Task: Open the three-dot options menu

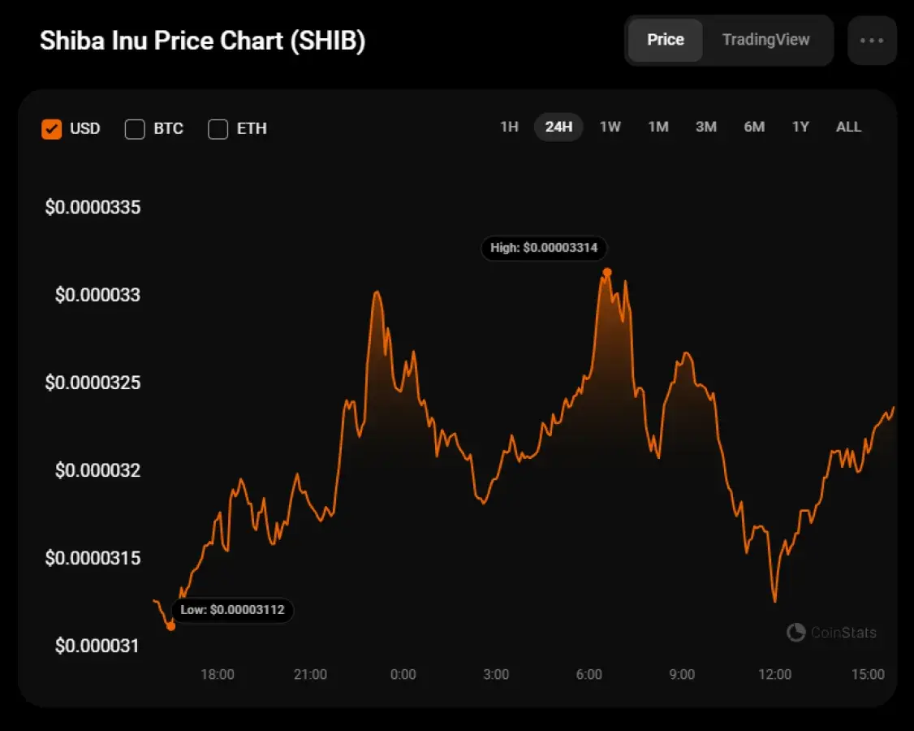Action: 872,40
